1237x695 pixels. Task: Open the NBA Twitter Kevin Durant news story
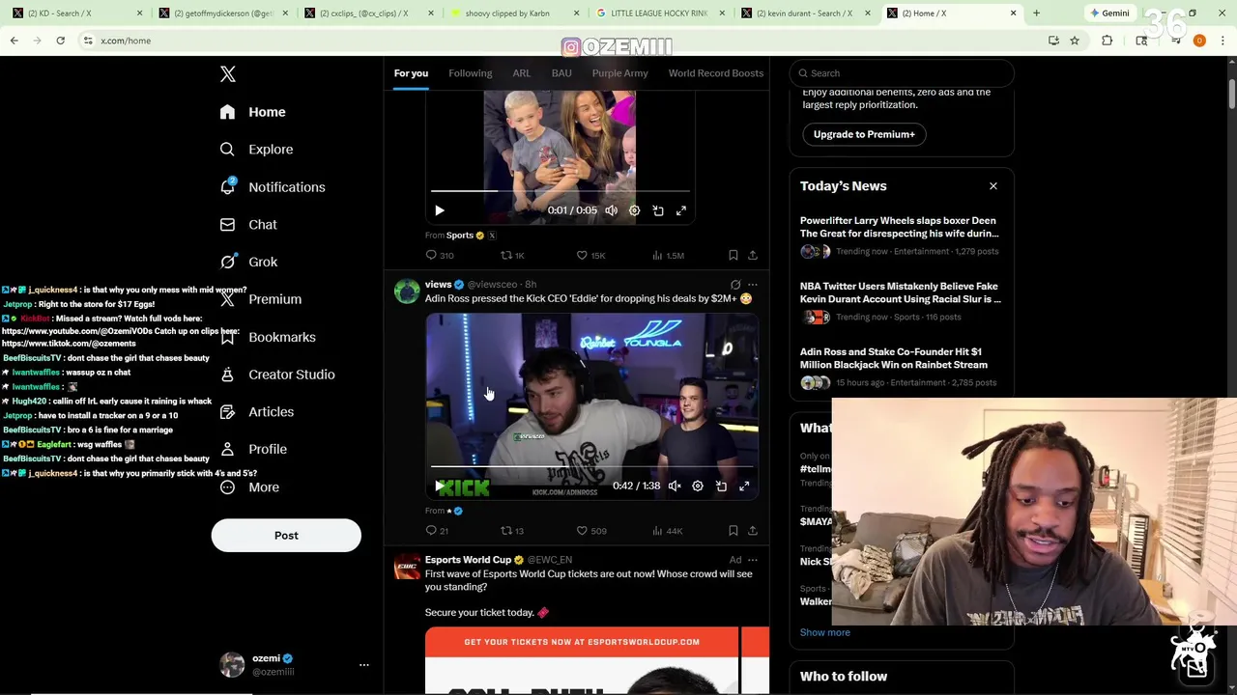[900, 301]
